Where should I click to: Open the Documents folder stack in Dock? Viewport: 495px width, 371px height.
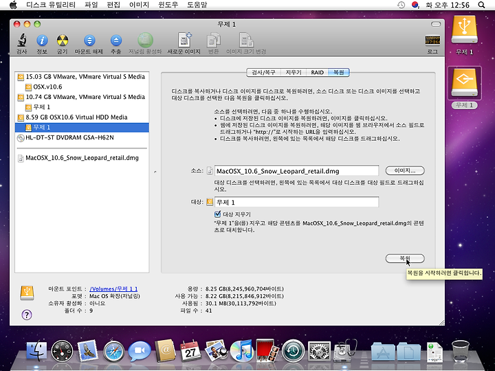point(409,351)
